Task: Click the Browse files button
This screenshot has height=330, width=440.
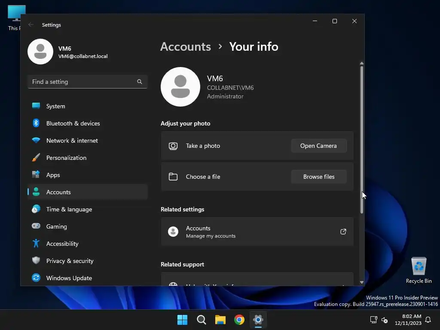Action: [x=318, y=177]
